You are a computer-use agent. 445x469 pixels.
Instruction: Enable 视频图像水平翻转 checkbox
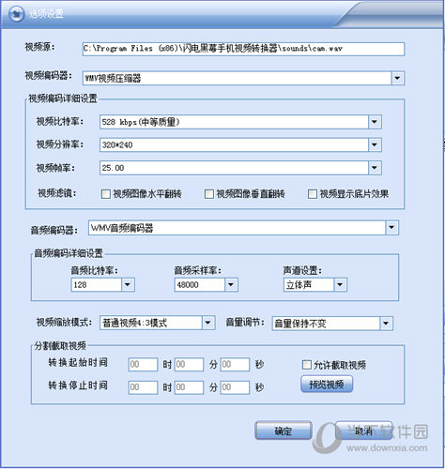coord(106,194)
